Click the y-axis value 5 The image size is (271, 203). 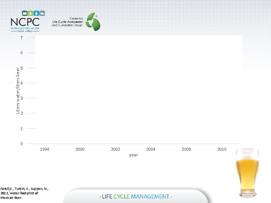[21, 68]
